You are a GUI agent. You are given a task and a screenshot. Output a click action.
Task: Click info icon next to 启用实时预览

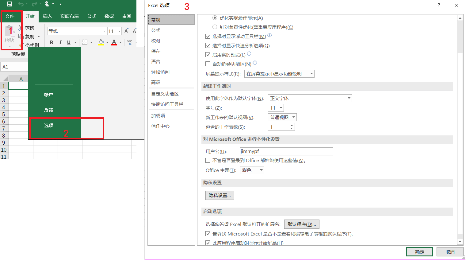pyautogui.click(x=249, y=54)
